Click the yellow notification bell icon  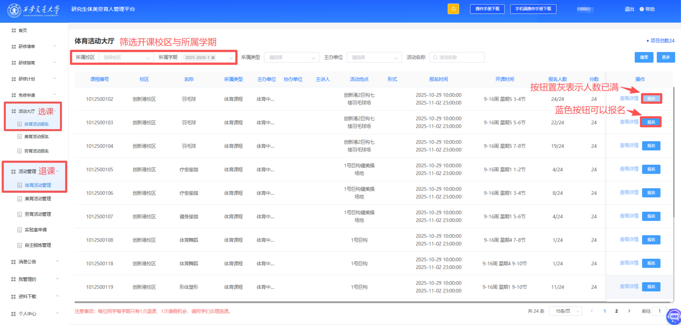(453, 9)
